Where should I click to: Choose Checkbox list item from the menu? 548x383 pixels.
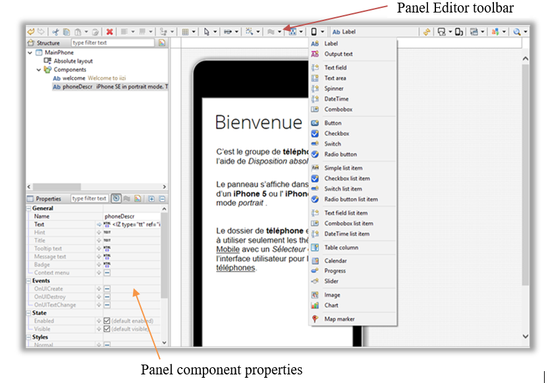click(x=353, y=178)
